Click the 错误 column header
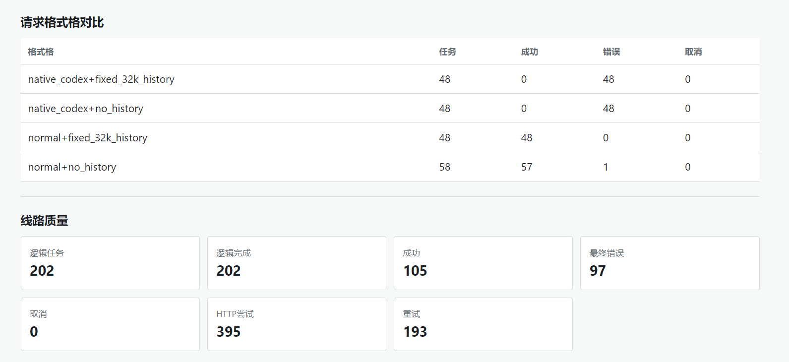 click(x=611, y=52)
